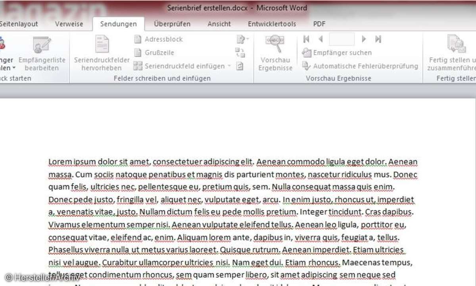Open Fertig stellen und zusammenführen

tap(453, 54)
